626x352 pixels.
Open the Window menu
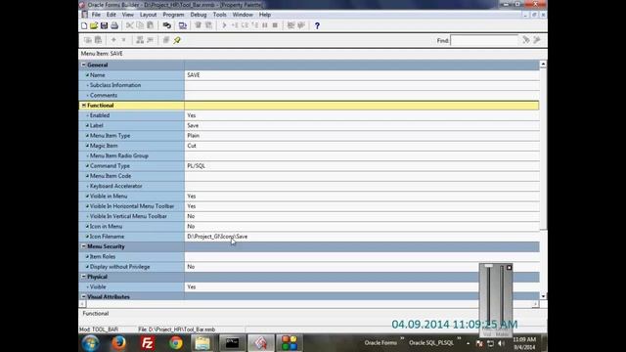[243, 15]
